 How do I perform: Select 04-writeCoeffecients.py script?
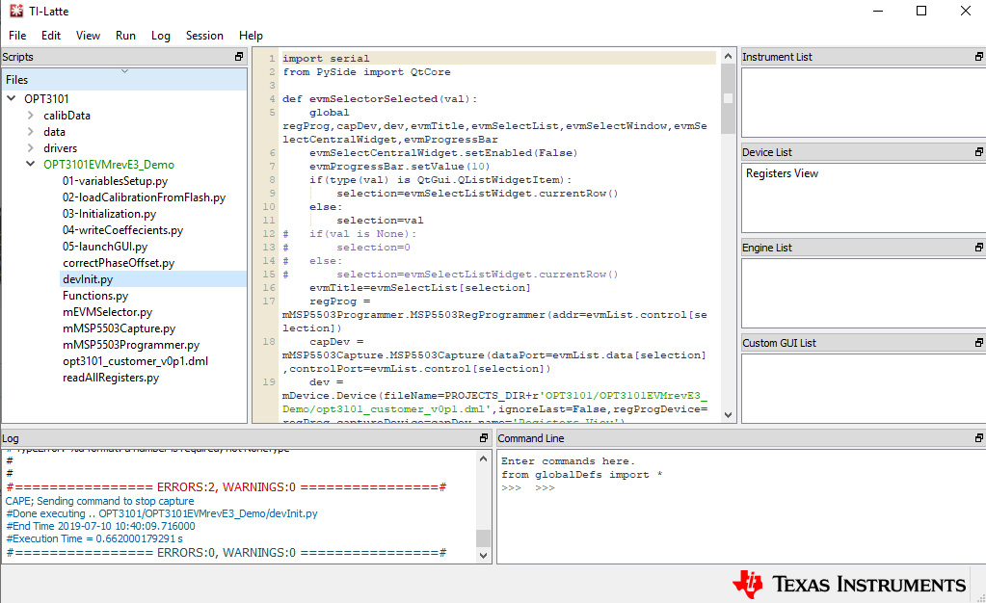point(122,230)
